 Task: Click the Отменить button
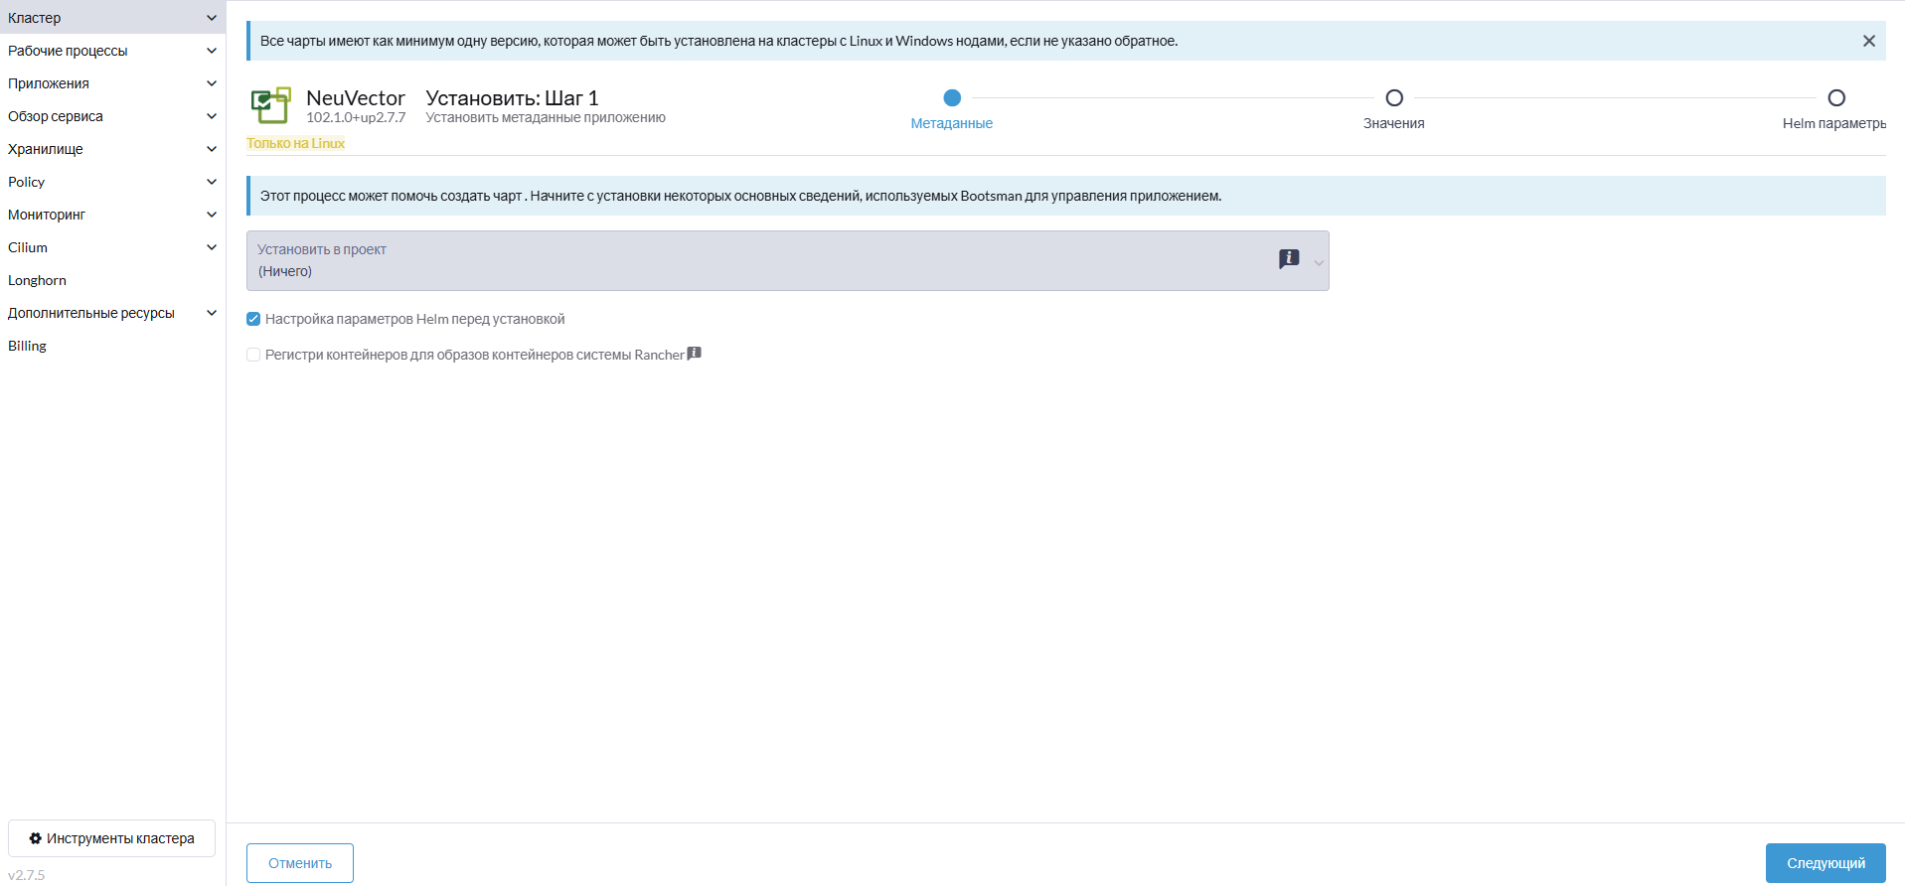pyautogui.click(x=300, y=863)
